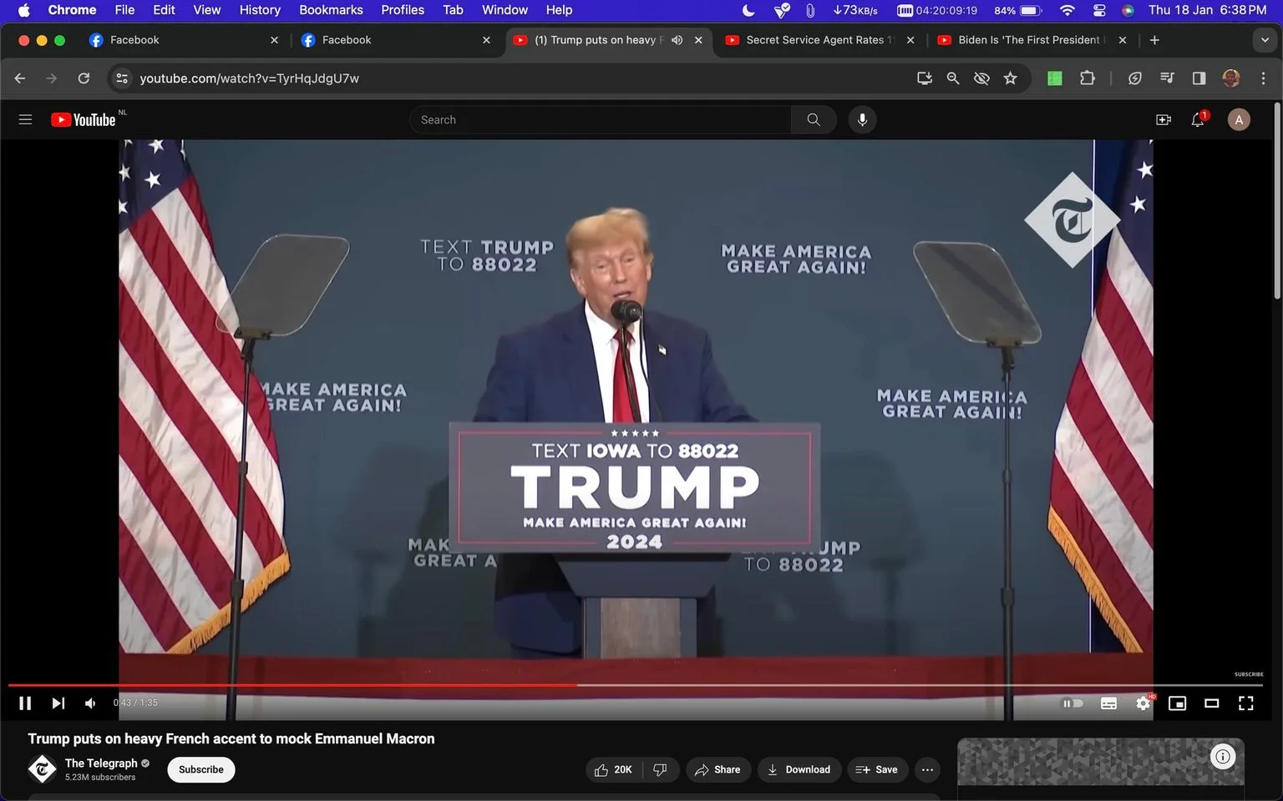
Task: Toggle autoplay switch
Action: [1073, 703]
